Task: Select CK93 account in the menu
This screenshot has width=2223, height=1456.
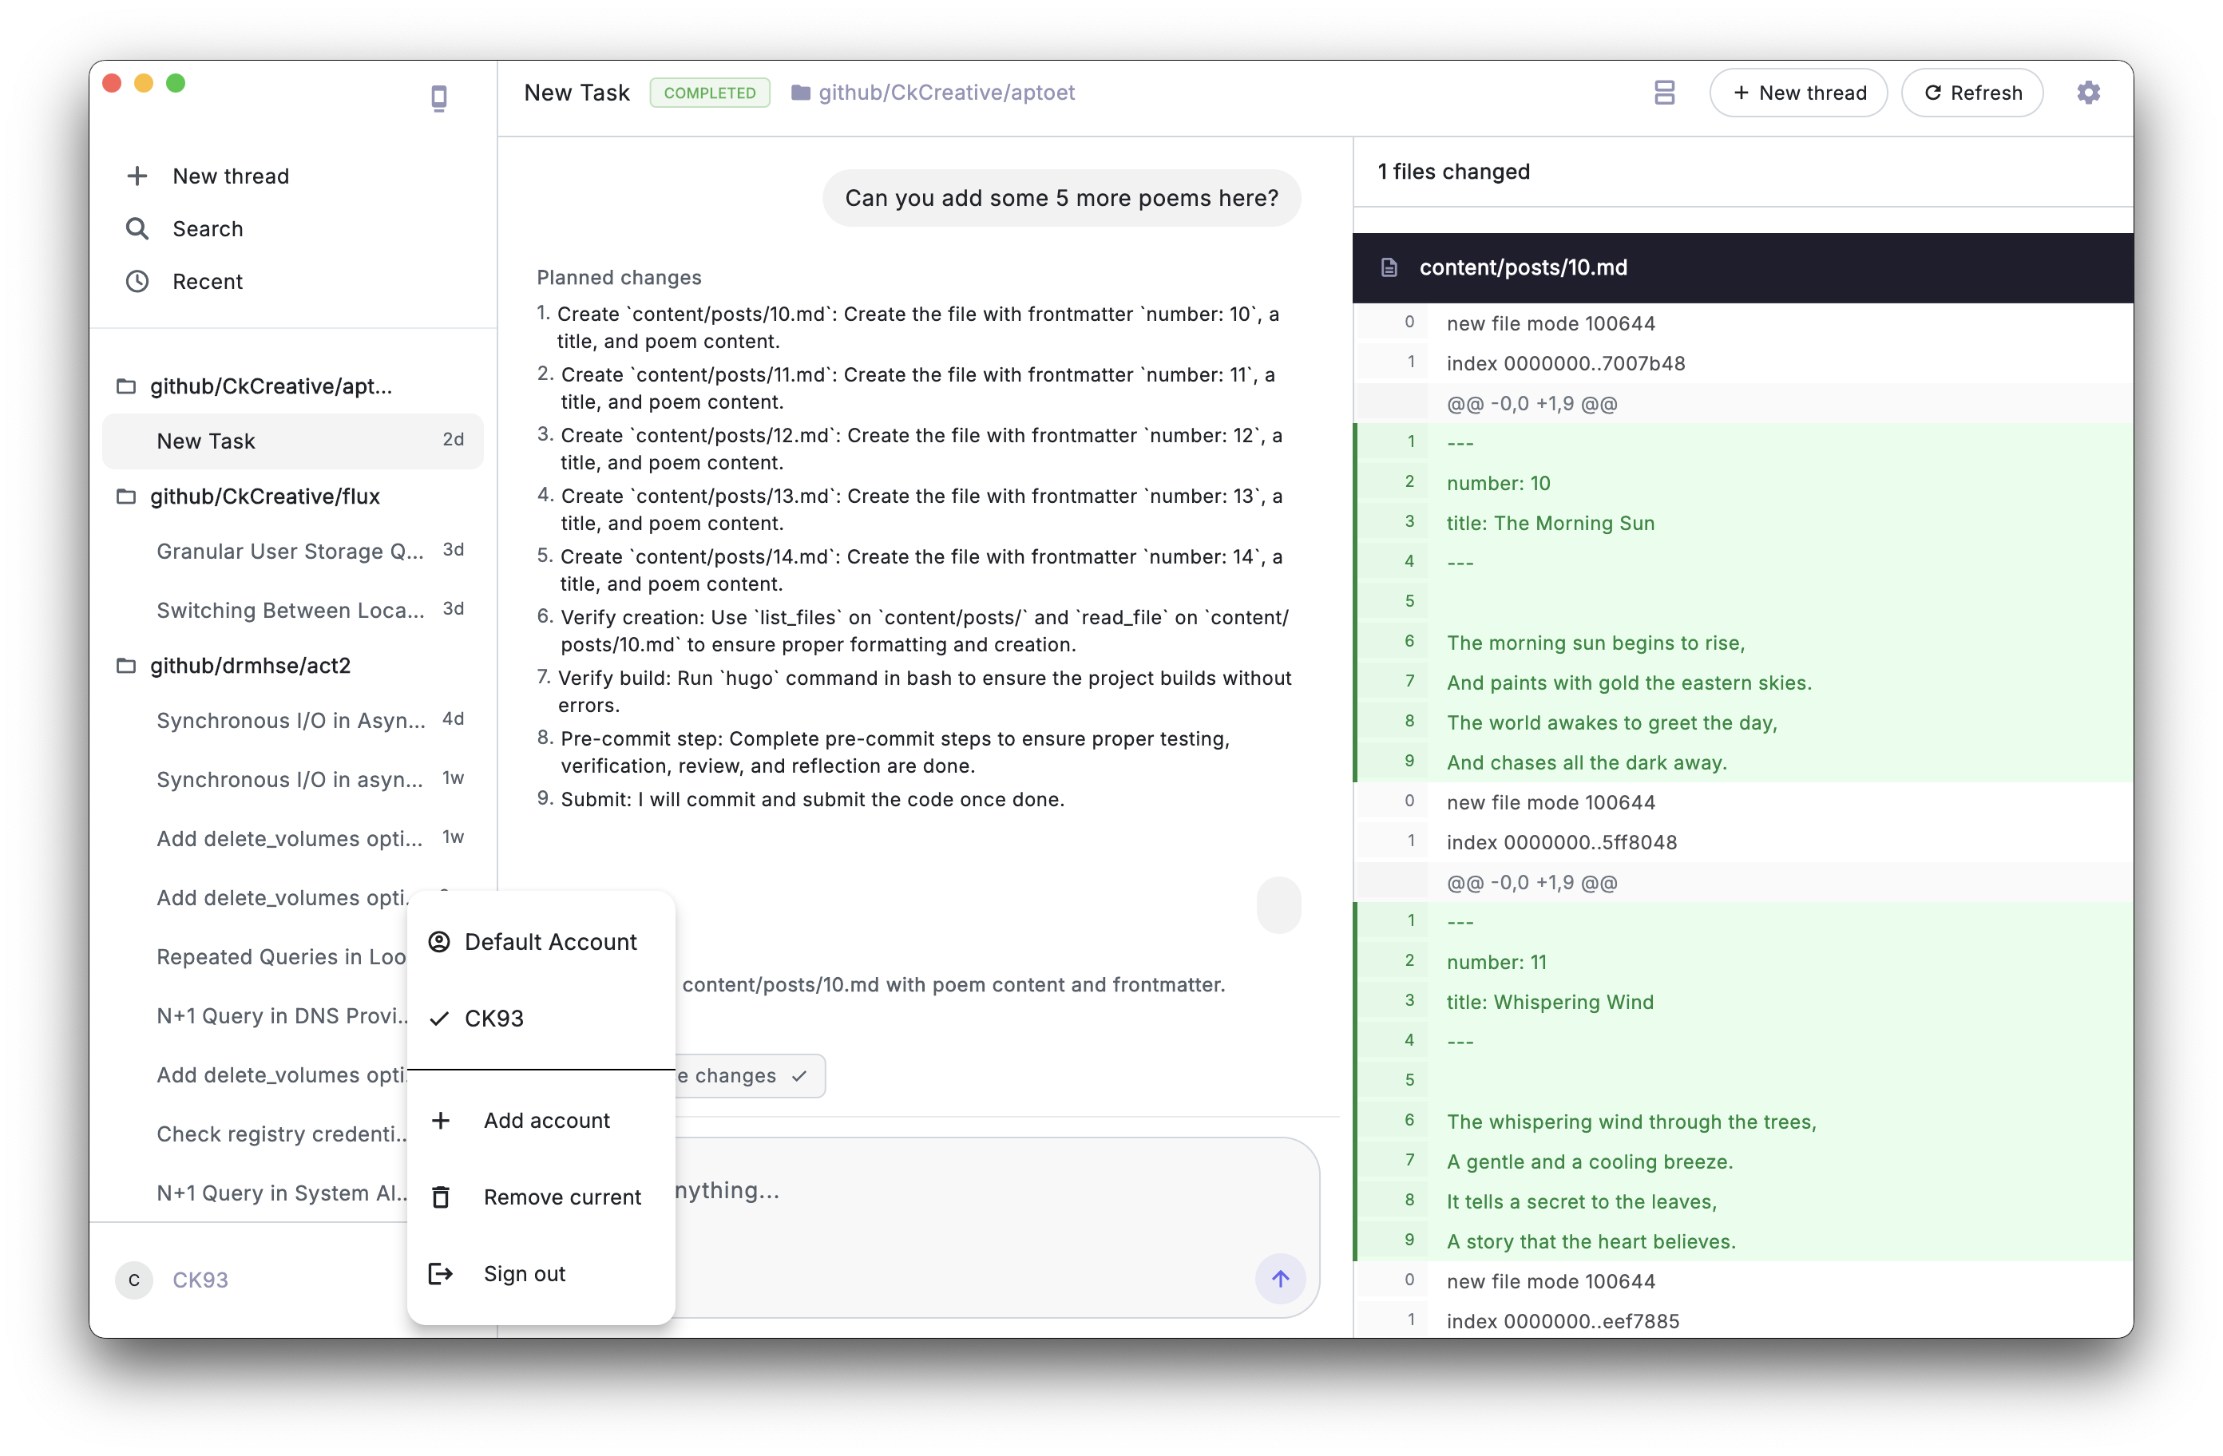Action: (x=541, y=1018)
